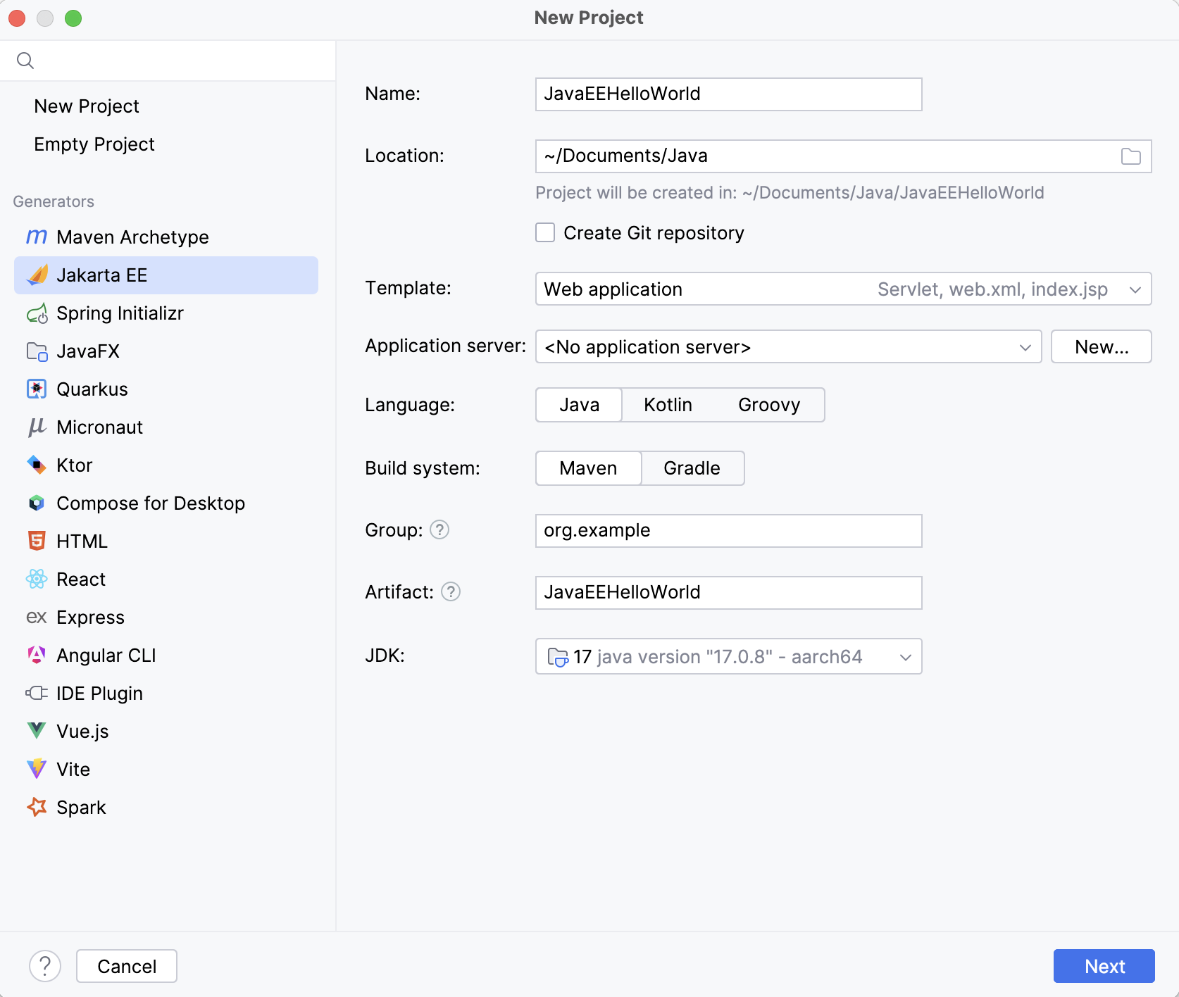Click the Spring Initializr leaf icon
1179x997 pixels.
37,313
